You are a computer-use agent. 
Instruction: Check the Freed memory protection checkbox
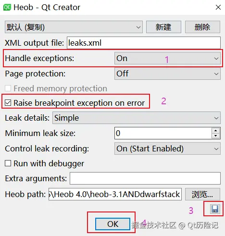click(x=8, y=88)
